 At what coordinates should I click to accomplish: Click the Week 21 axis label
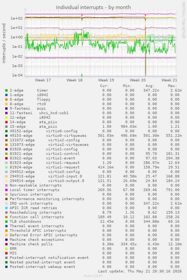point(169,80)
